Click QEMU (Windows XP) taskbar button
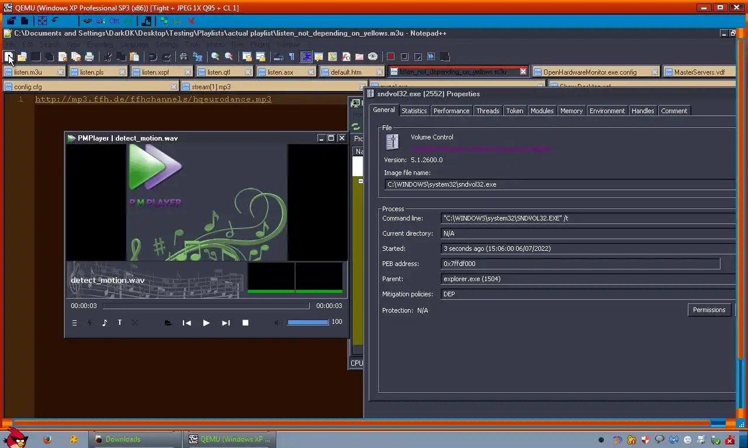This screenshot has height=448, width=748. pos(230,439)
